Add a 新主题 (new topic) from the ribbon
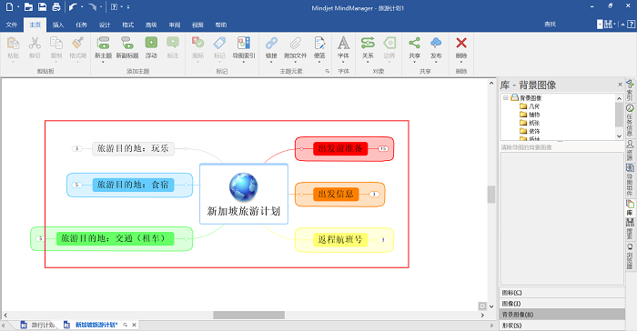Screen dimensions: 637x331 point(103,47)
